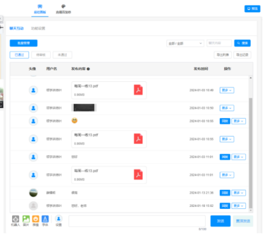263x245 pixels.
Task: Click the light 置顶发送 pinned-send button
Action: [x=243, y=221]
